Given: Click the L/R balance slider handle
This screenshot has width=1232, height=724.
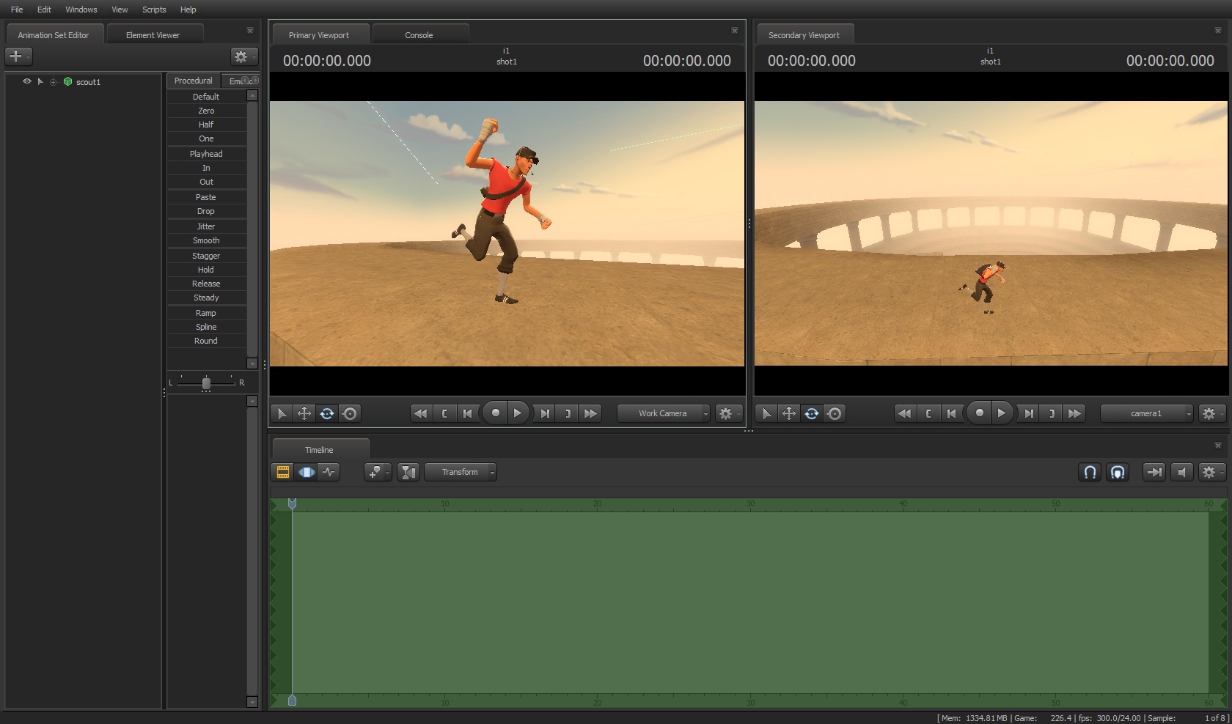Looking at the screenshot, I should click(206, 383).
